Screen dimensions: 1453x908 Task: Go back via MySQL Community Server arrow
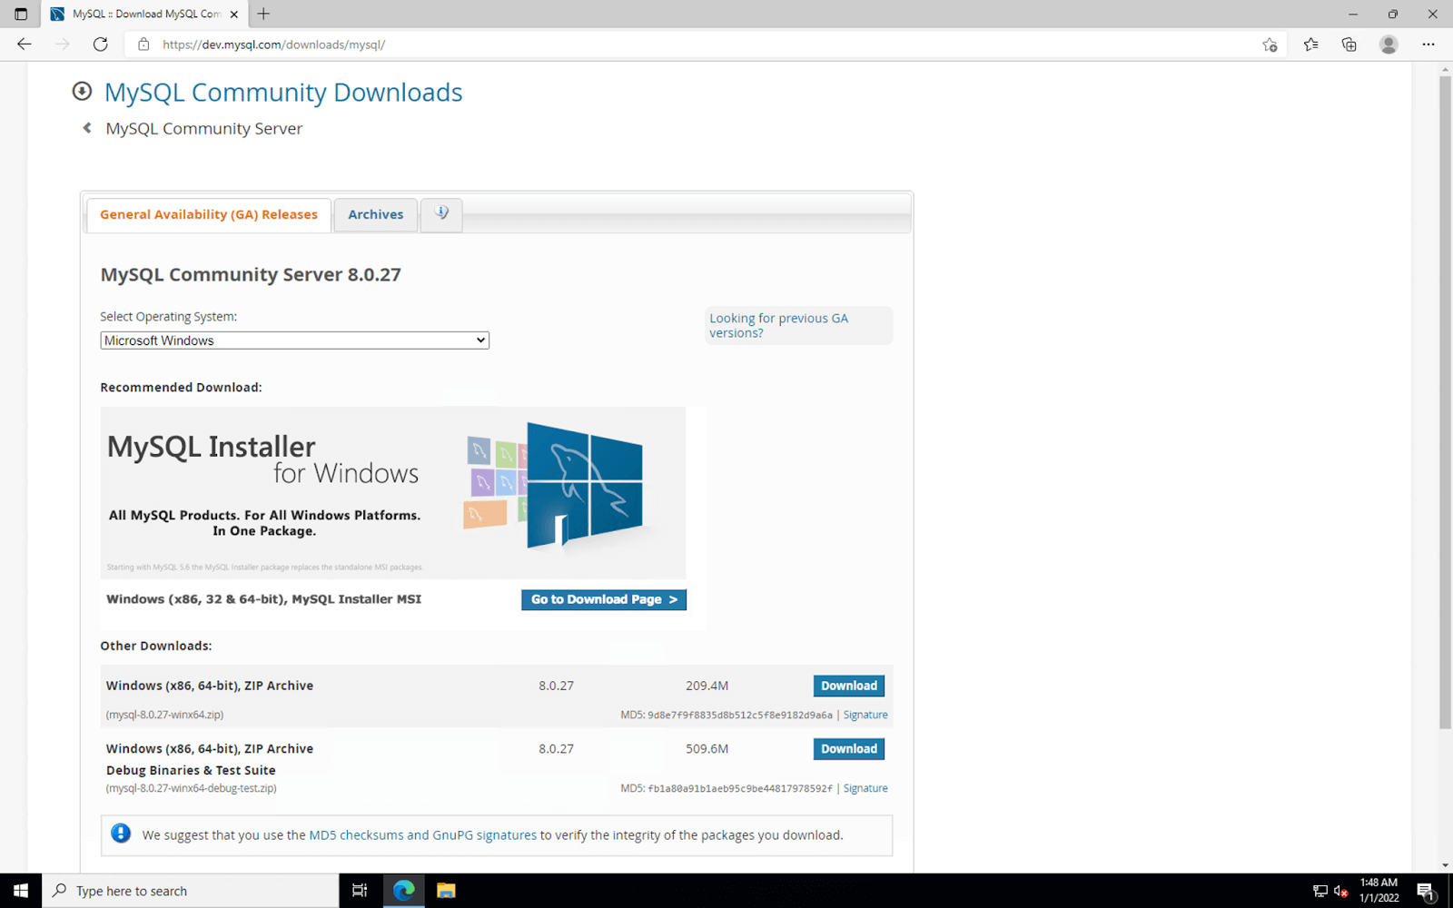coord(87,128)
